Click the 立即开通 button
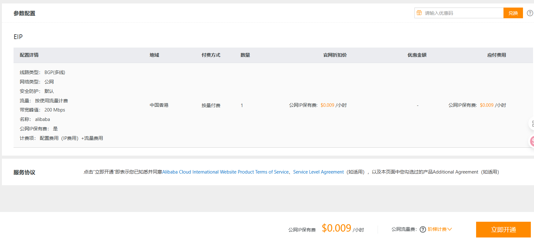This screenshot has height=240, width=534. [503, 230]
